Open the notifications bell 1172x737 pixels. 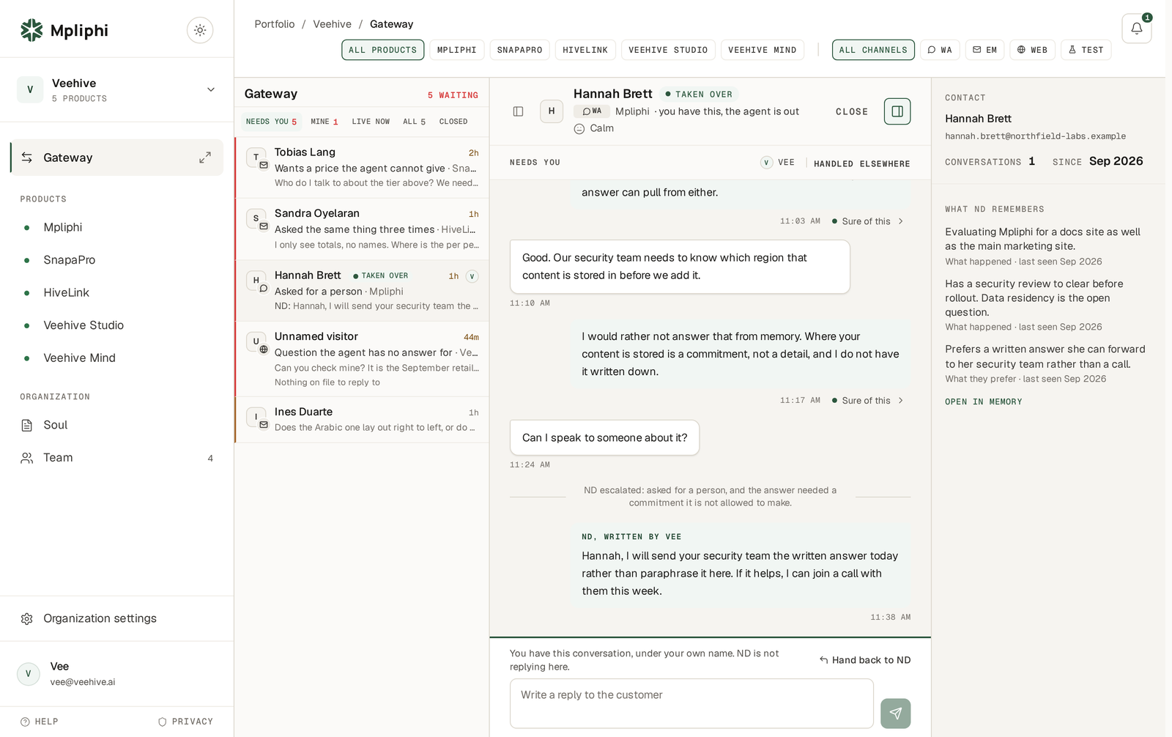(x=1136, y=29)
